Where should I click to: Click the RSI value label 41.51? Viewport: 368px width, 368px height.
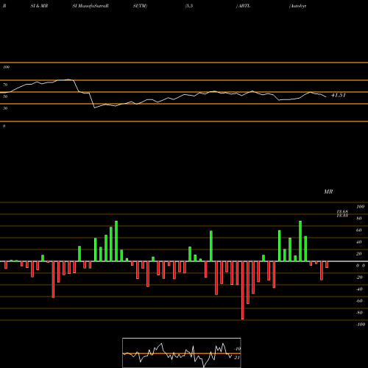point(339,95)
